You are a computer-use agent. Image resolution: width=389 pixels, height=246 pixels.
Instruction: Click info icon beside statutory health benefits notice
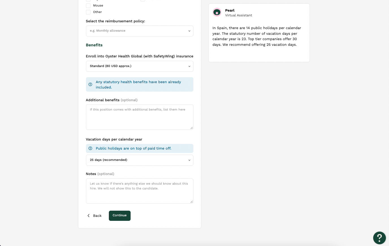[x=90, y=85]
